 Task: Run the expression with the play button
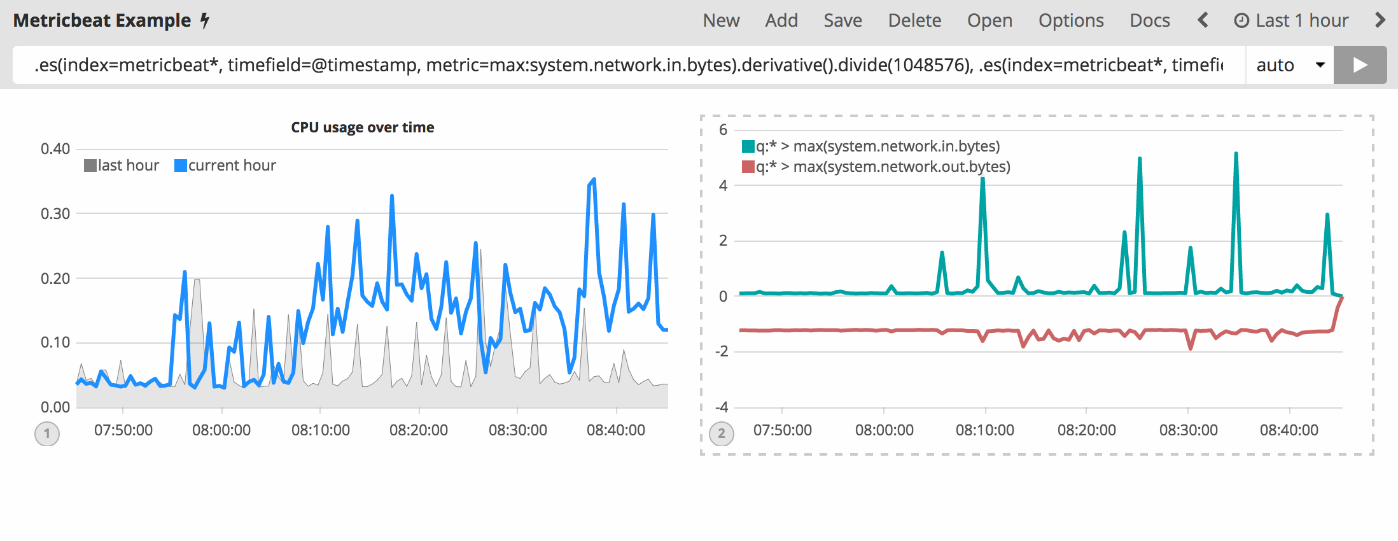pyautogui.click(x=1359, y=65)
